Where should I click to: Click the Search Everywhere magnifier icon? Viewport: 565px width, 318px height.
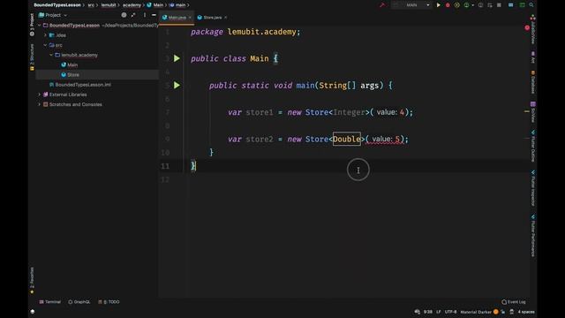click(531, 5)
